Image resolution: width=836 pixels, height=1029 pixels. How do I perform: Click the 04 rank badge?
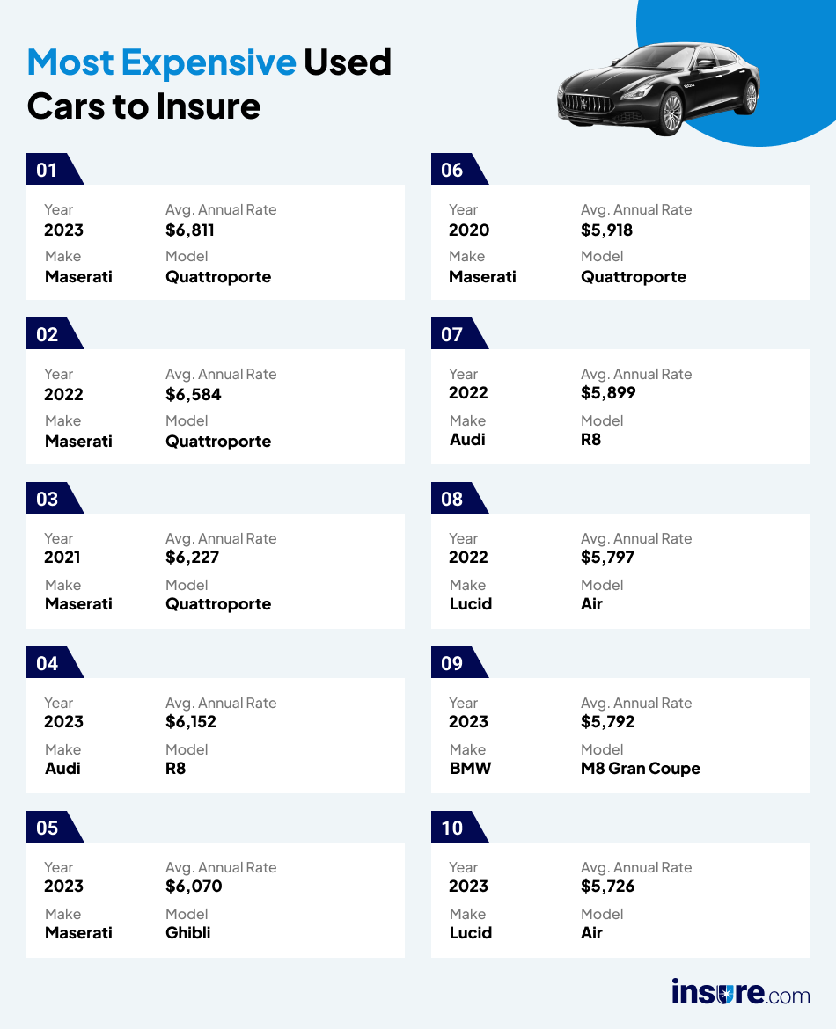coord(48,663)
